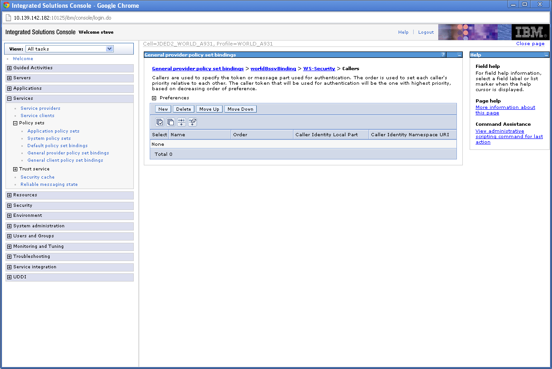Open Service providers in navigation
This screenshot has width=552, height=369.
[x=41, y=108]
